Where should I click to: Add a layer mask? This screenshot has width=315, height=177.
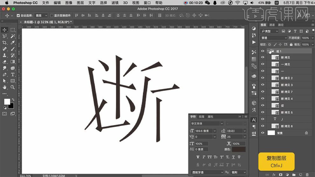click(281, 175)
